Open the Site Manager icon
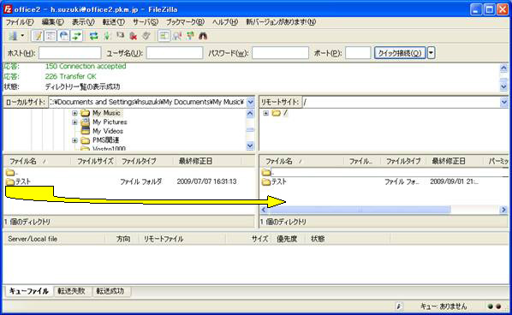 click(13, 36)
